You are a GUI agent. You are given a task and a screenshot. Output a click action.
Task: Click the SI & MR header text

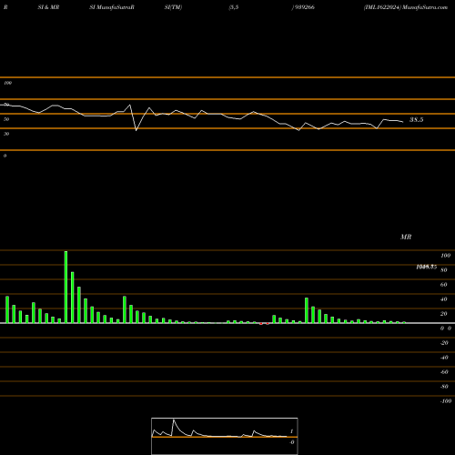tap(48, 7)
